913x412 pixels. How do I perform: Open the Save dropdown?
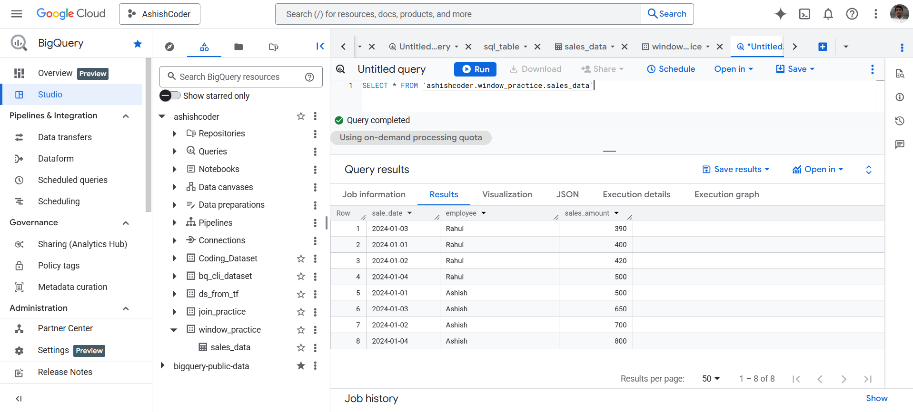(795, 69)
